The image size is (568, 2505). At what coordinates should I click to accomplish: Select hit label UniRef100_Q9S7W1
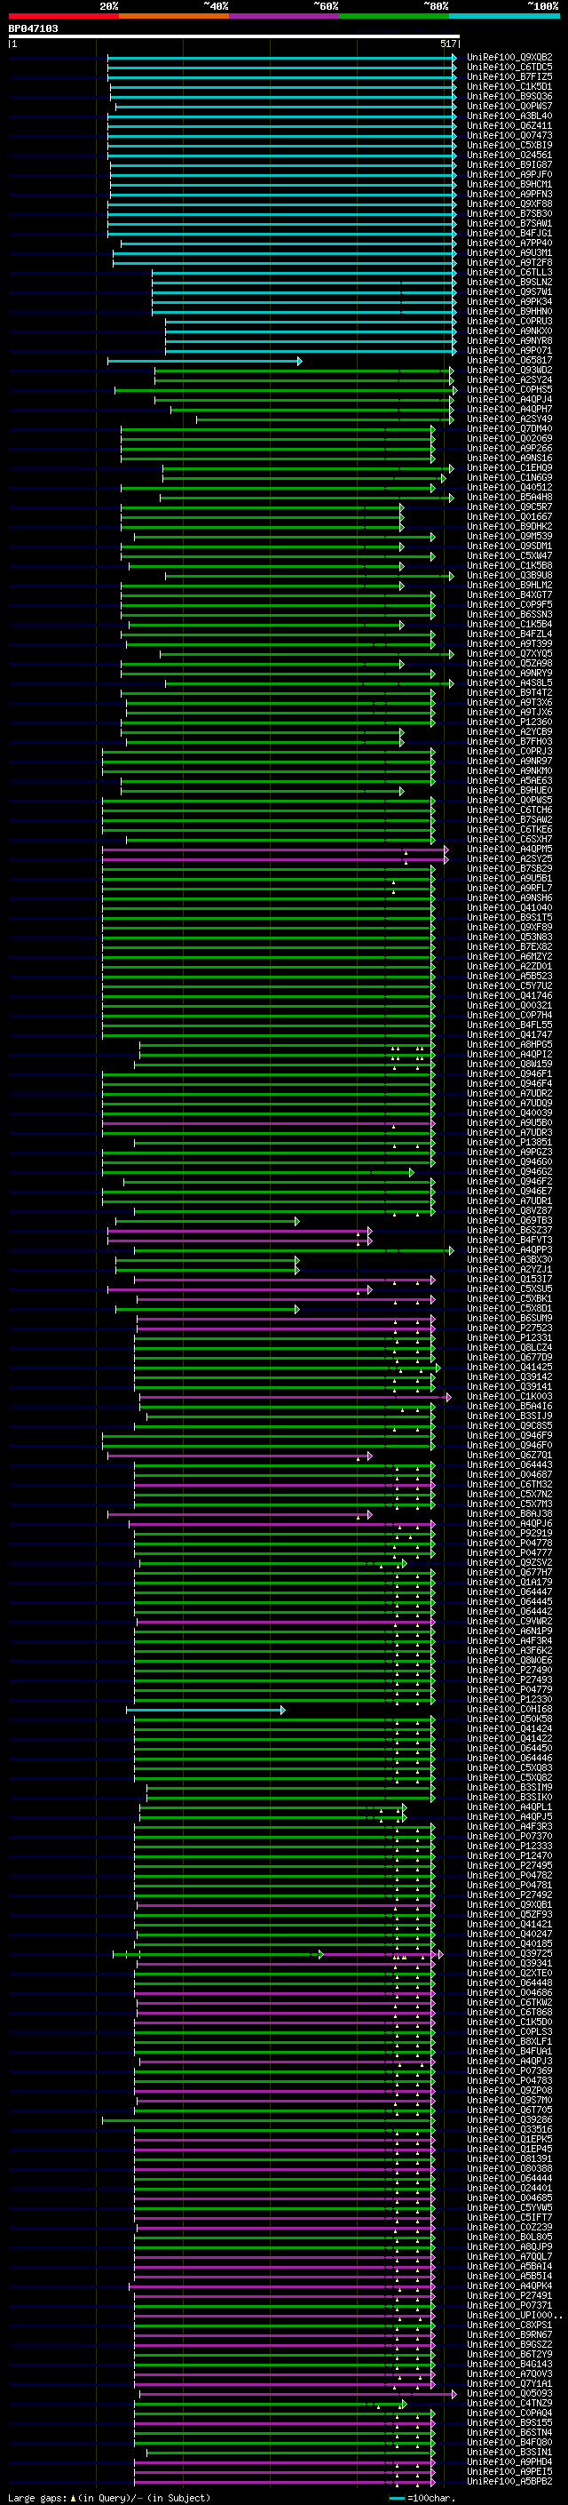pyautogui.click(x=509, y=291)
